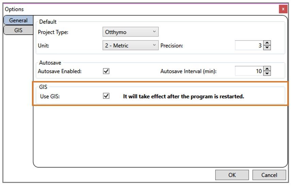291x186 pixels.
Task: Increase Precision with the up arrow
Action: tap(267, 43)
